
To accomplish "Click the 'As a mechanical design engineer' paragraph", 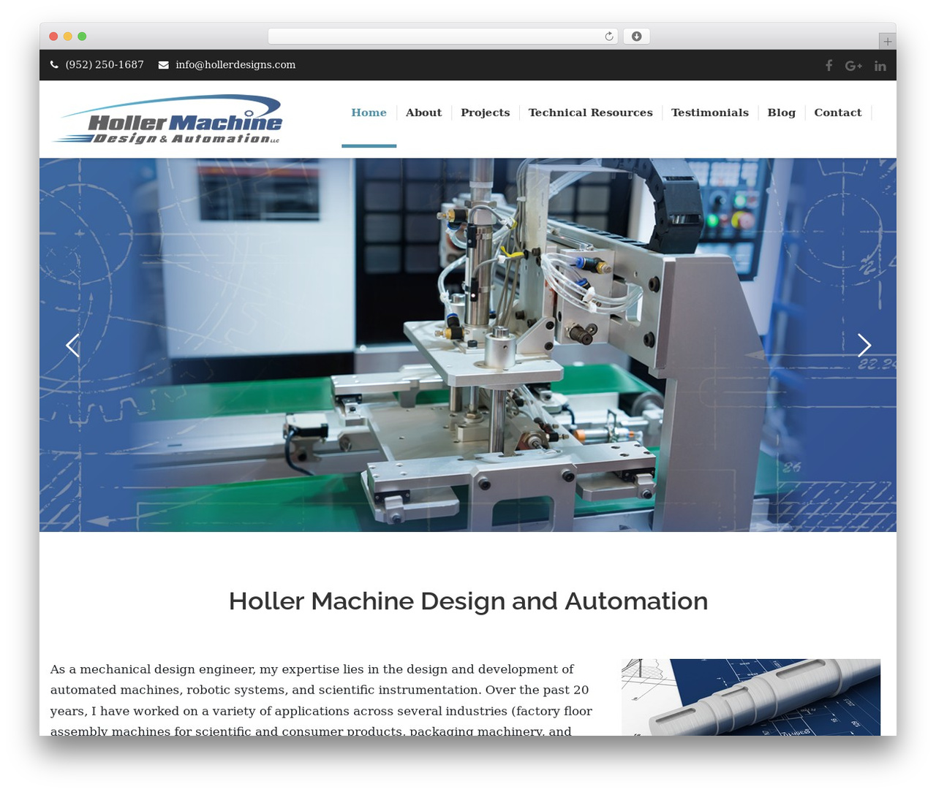I will pos(322,700).
